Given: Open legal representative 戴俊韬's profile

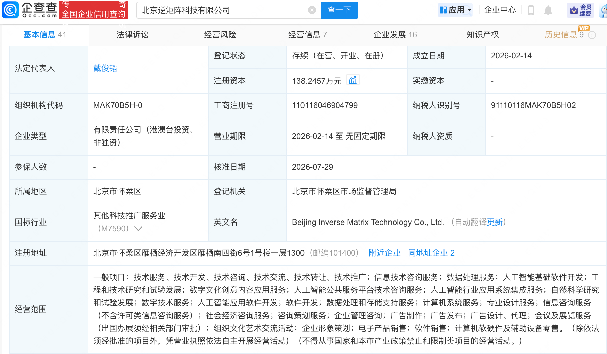Looking at the screenshot, I should click(105, 68).
